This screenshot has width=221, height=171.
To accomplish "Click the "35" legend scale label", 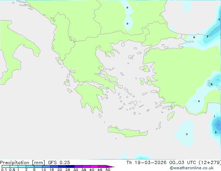I will [84, 170].
